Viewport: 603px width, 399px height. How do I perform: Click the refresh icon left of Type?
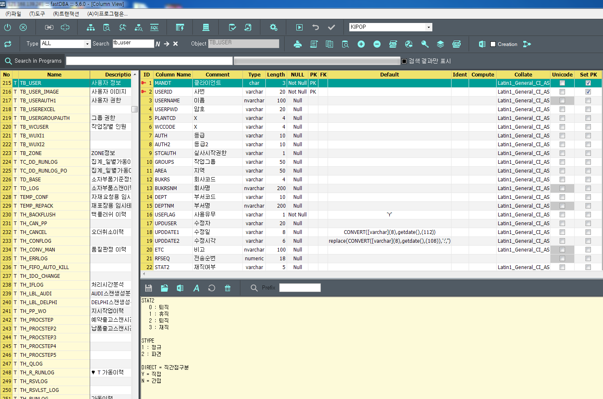[8, 44]
